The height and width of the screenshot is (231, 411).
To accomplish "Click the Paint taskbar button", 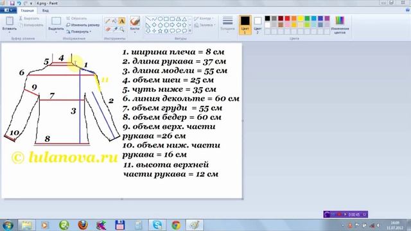I will [x=194, y=225].
